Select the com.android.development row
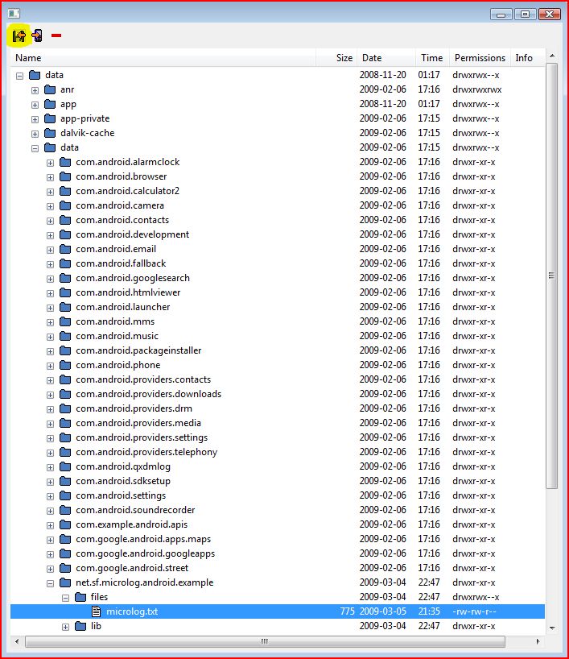This screenshot has width=569, height=659. 278,234
